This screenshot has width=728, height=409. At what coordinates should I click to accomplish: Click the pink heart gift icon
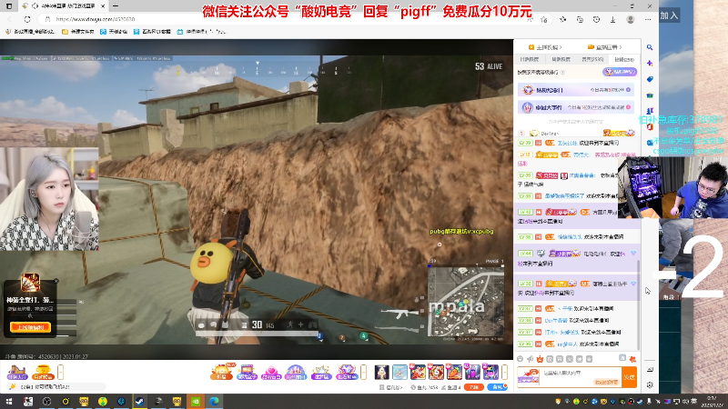pyautogui.click(x=271, y=372)
